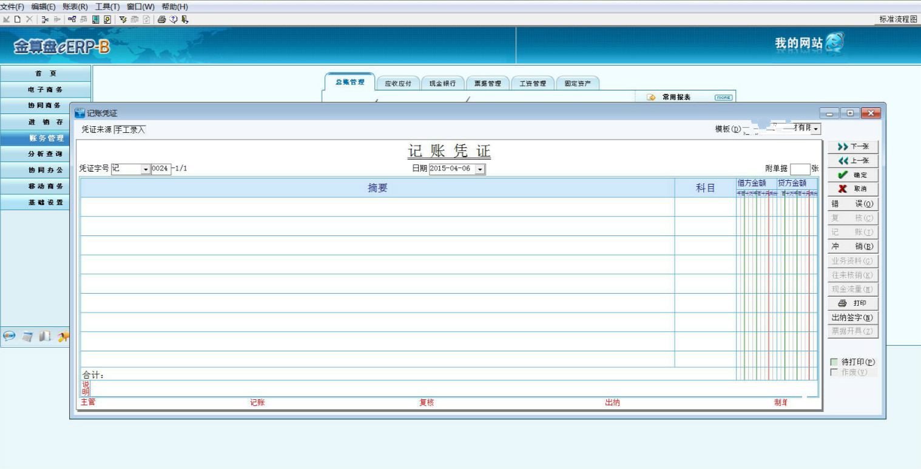Click the yellow download-arrow document toolbar icon
This screenshot has height=469, width=921.
107,19
